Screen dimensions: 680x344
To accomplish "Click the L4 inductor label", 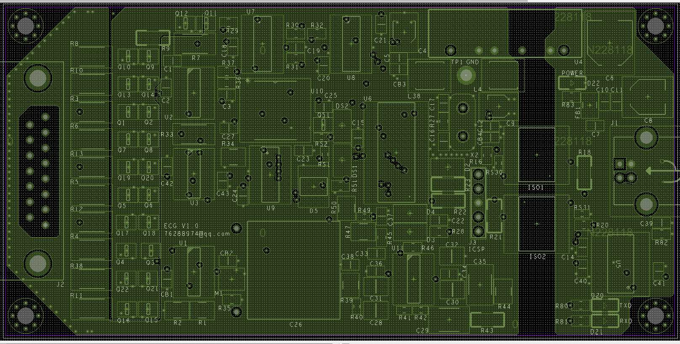I will (x=478, y=90).
